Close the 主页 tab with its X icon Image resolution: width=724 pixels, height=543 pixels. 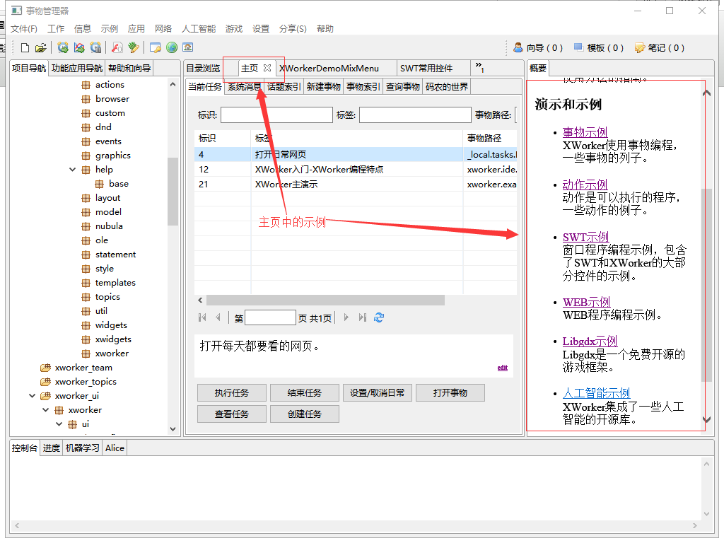click(x=267, y=68)
